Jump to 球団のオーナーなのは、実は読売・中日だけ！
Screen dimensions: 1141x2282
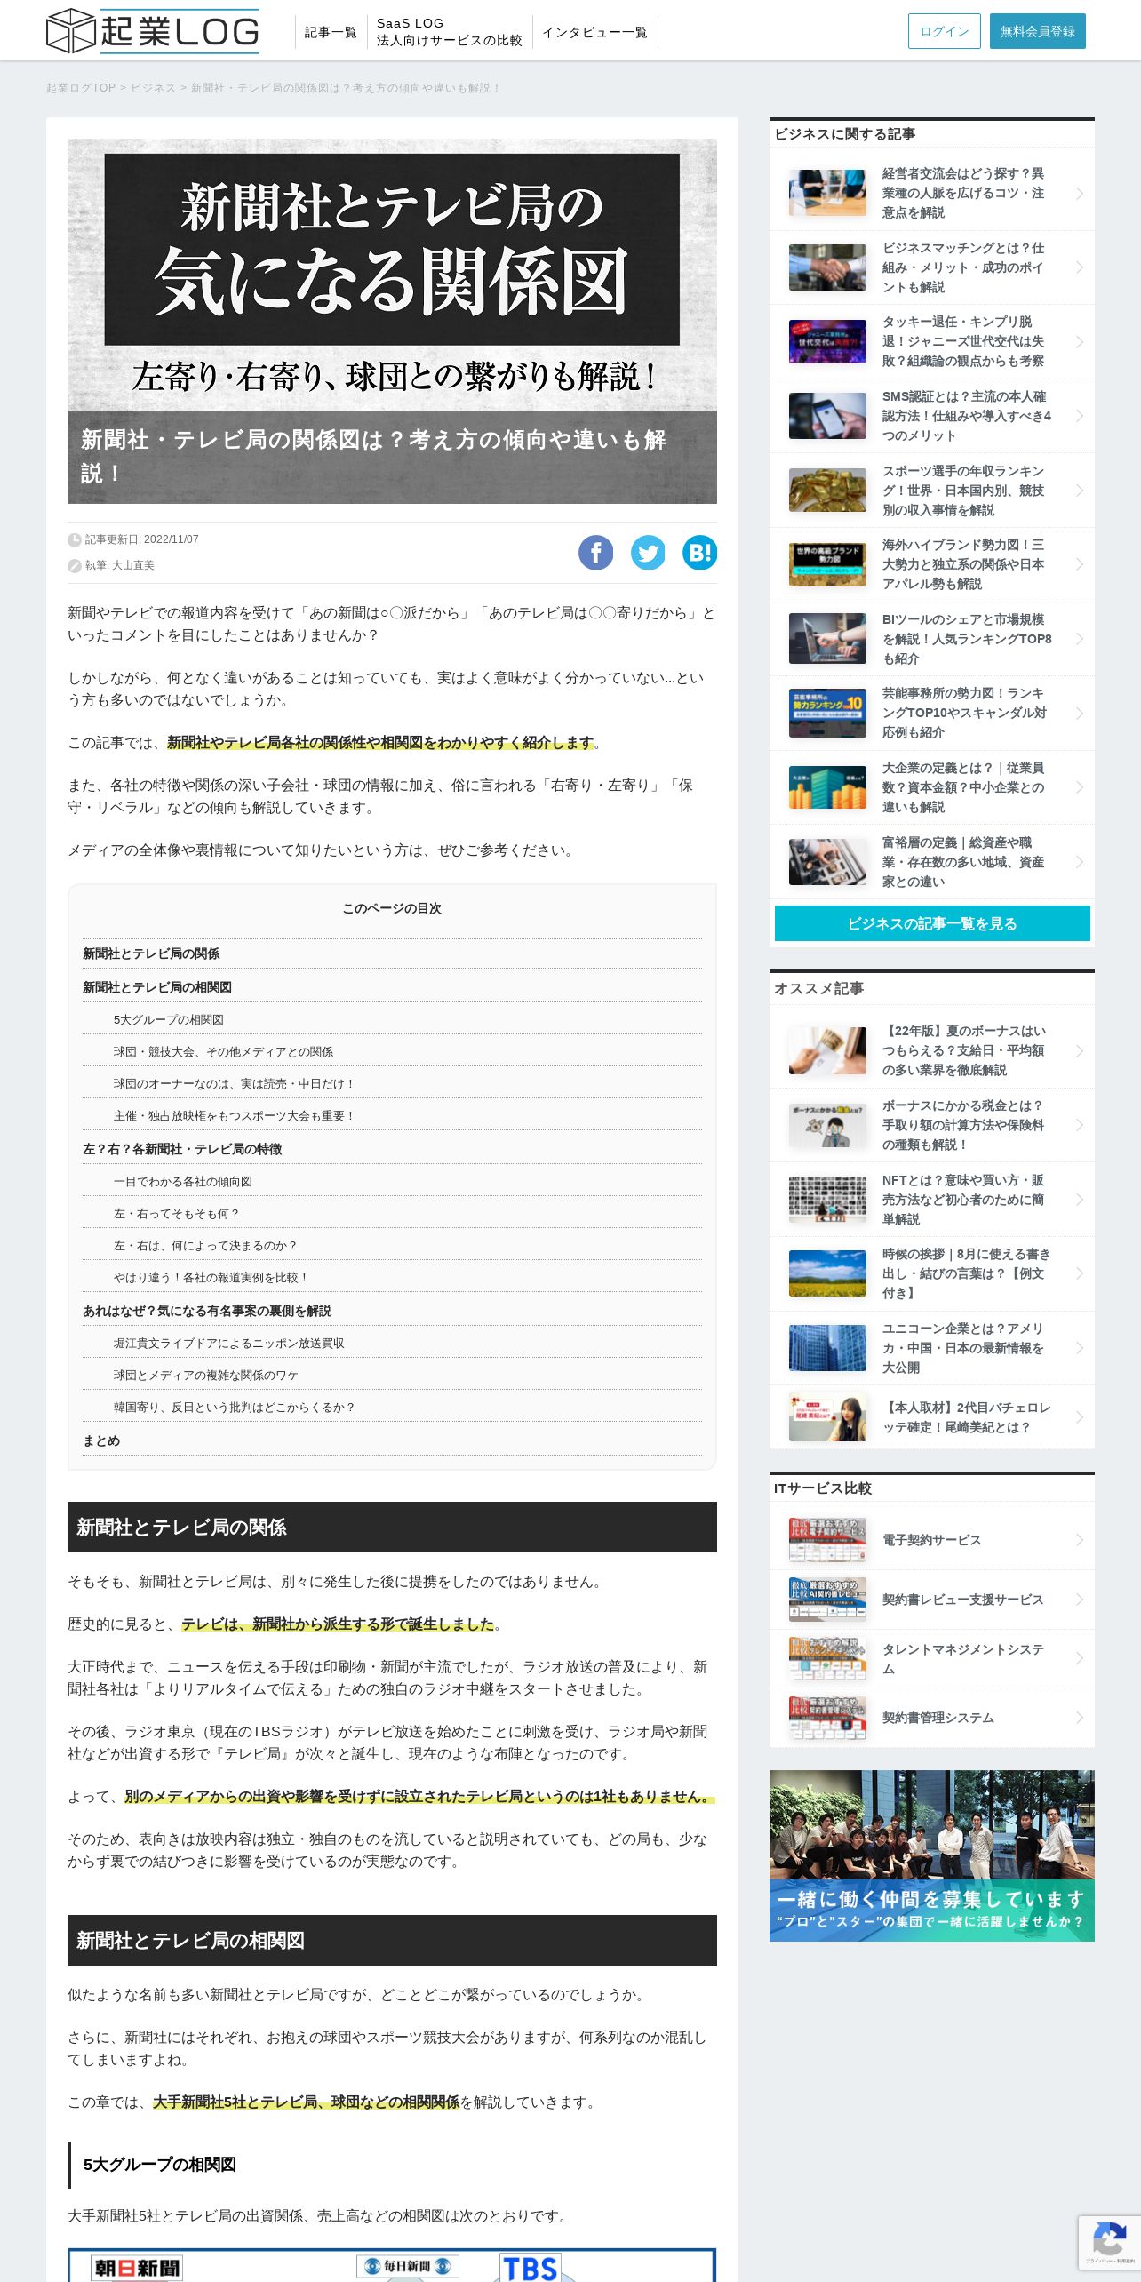coord(235,1083)
